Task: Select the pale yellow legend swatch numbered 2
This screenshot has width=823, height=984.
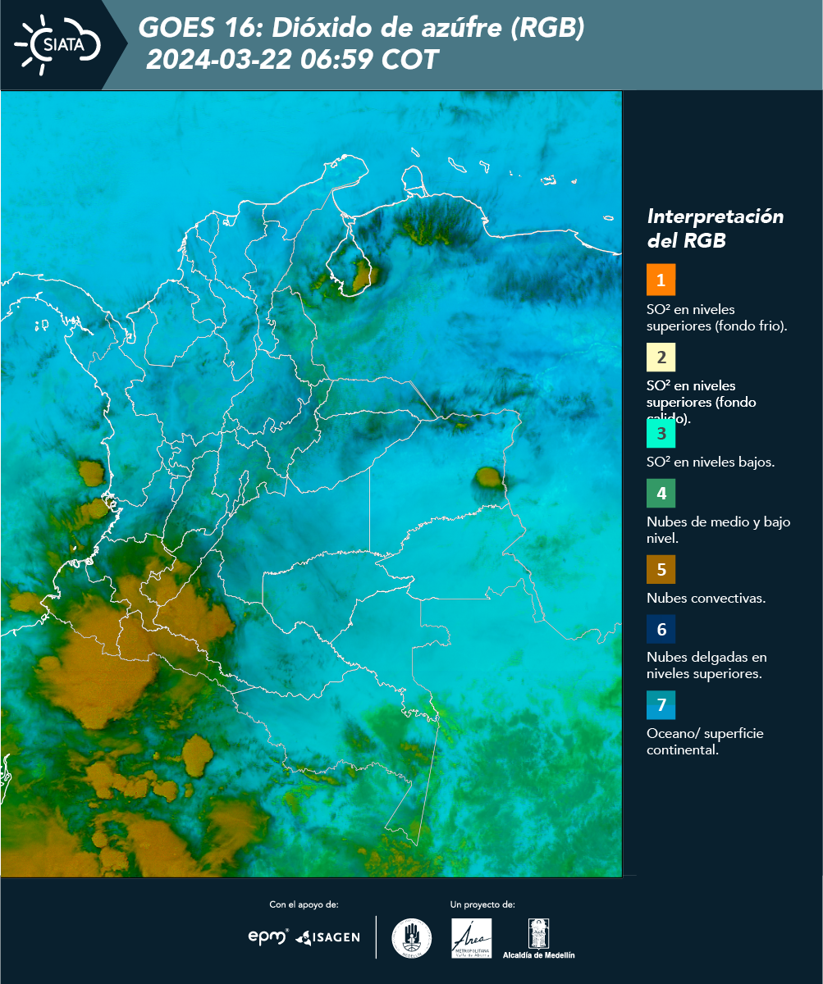Action: click(661, 358)
